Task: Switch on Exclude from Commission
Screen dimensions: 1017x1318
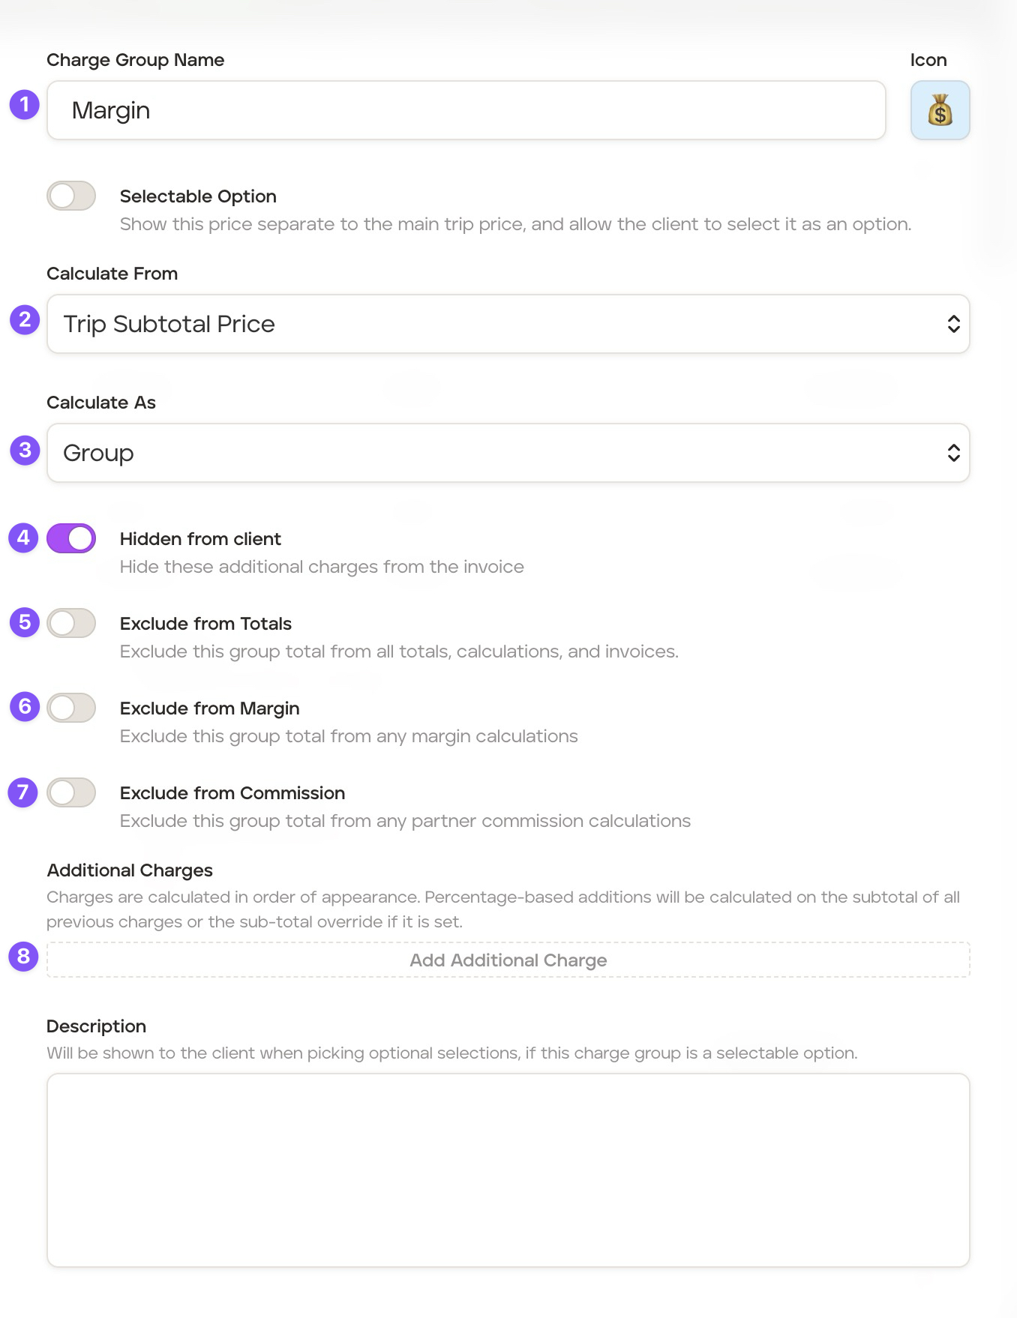Action: click(71, 792)
